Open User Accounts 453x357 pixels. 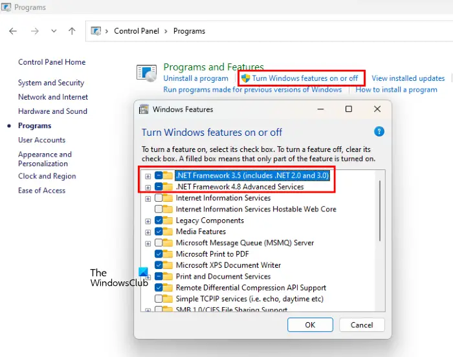pyautogui.click(x=42, y=140)
